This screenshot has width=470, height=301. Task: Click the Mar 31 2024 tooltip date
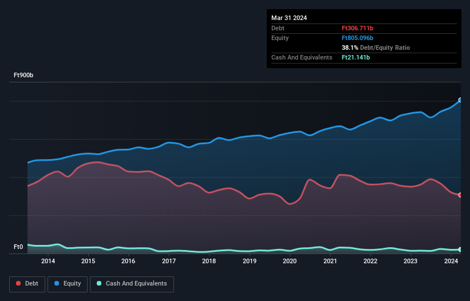pos(289,18)
